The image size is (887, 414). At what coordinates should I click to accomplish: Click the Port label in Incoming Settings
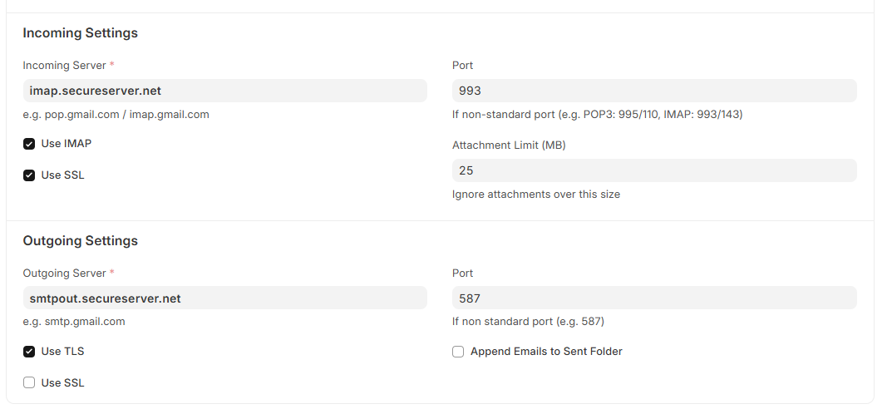[462, 65]
